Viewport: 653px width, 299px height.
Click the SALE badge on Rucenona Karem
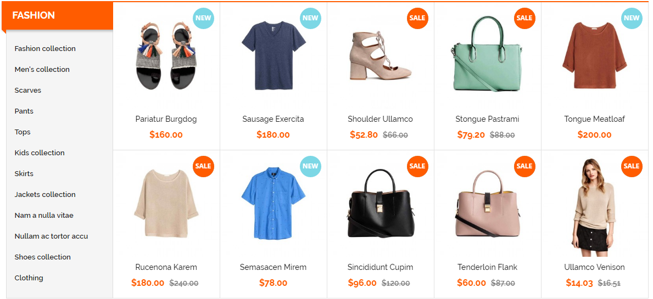(203, 166)
